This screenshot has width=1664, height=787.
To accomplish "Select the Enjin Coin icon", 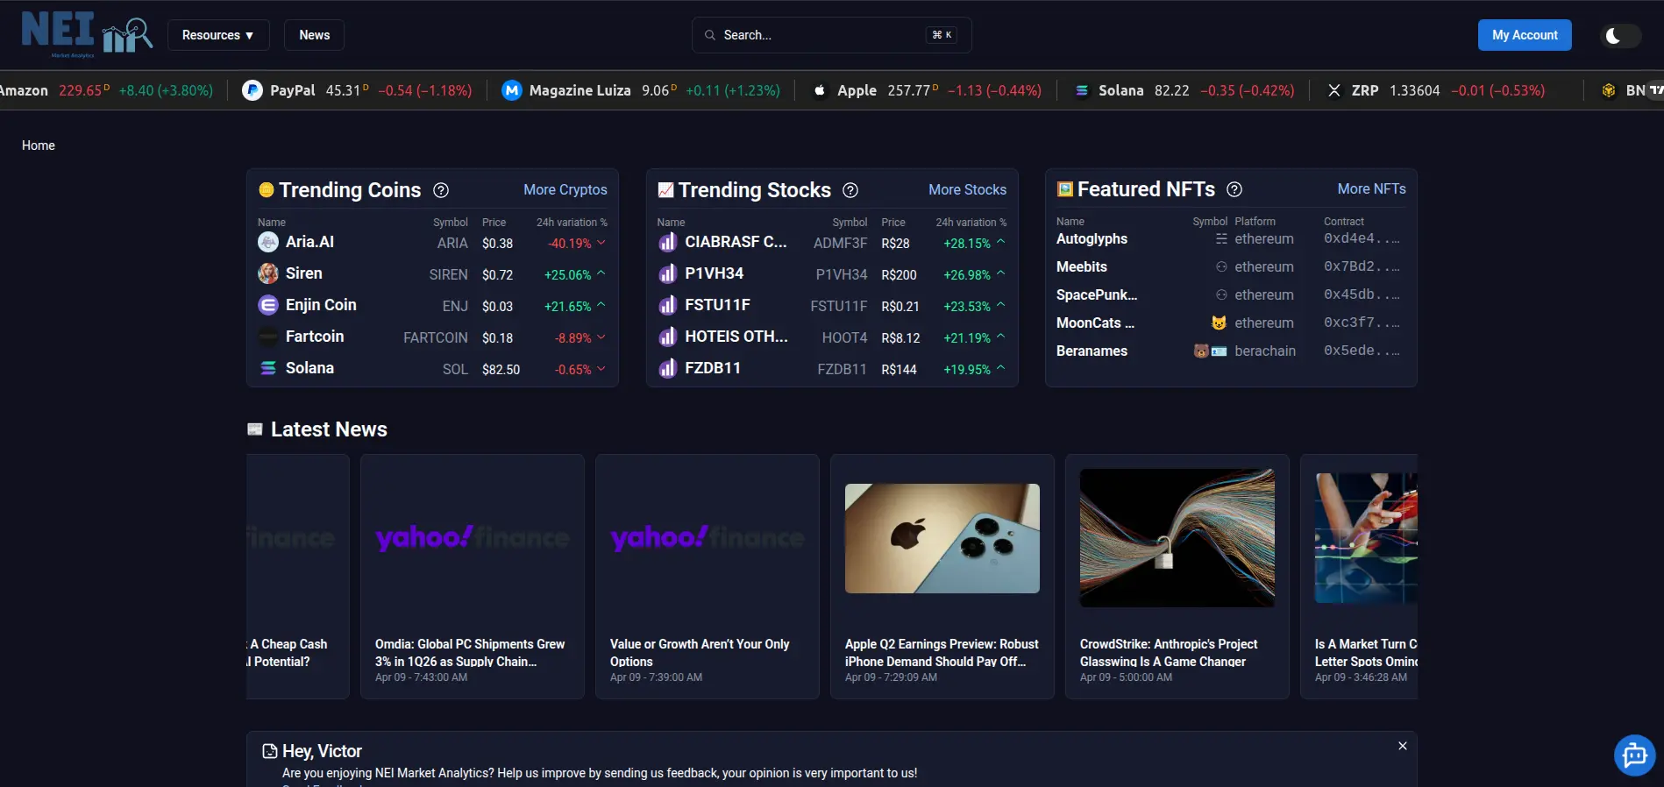I will (x=268, y=305).
